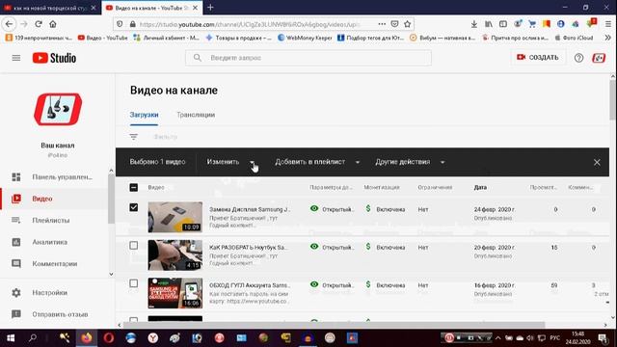The width and height of the screenshot is (617, 347).
Task: Click the visibility eye for Замена Дисплея video
Action: [x=314, y=208]
